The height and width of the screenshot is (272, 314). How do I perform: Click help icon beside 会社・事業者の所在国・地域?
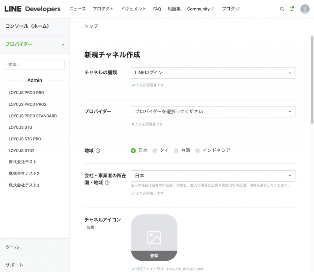tap(107, 183)
